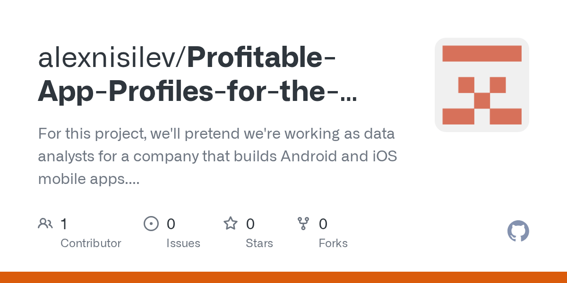
Task: Select the Contributor label
Action: 91,243
